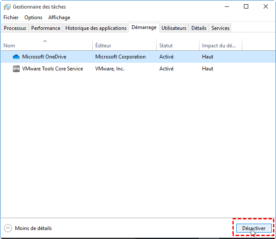Switch to the Utilisateurs tab

(174, 28)
